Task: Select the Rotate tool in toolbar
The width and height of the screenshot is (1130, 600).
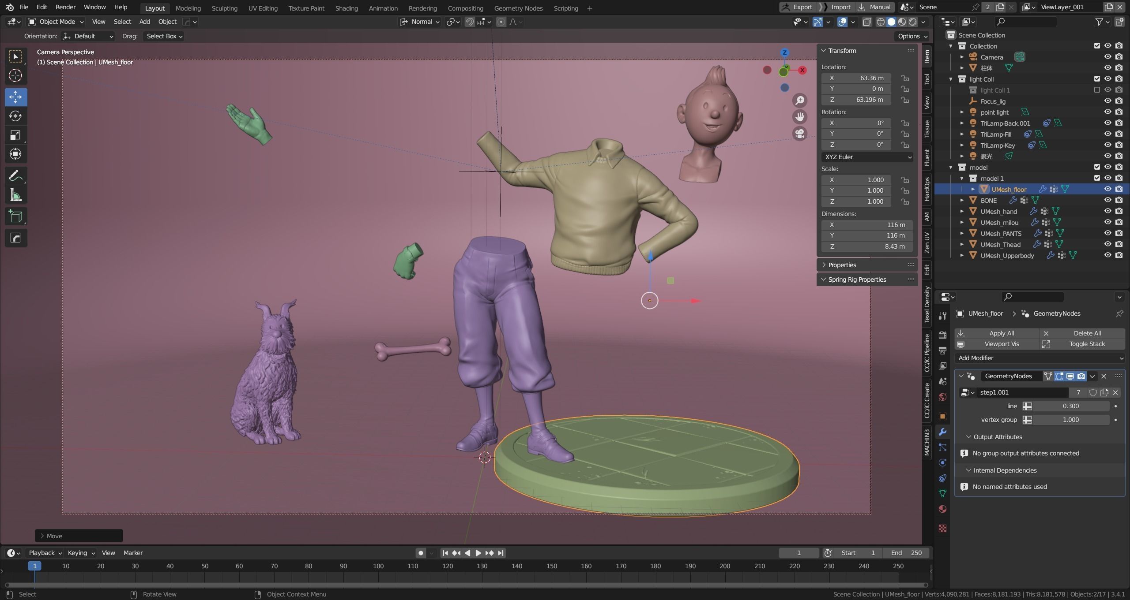Action: click(15, 116)
